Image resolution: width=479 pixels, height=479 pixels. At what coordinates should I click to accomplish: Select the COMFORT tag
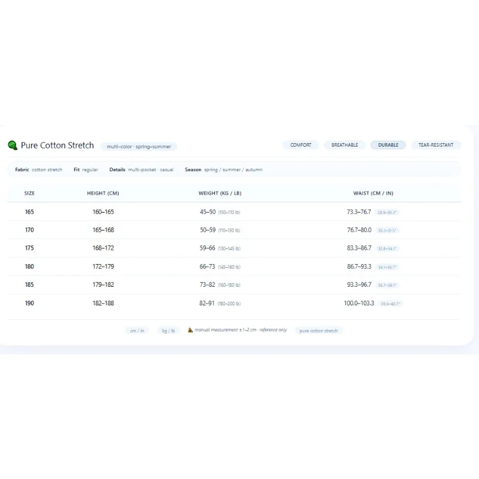tap(301, 145)
